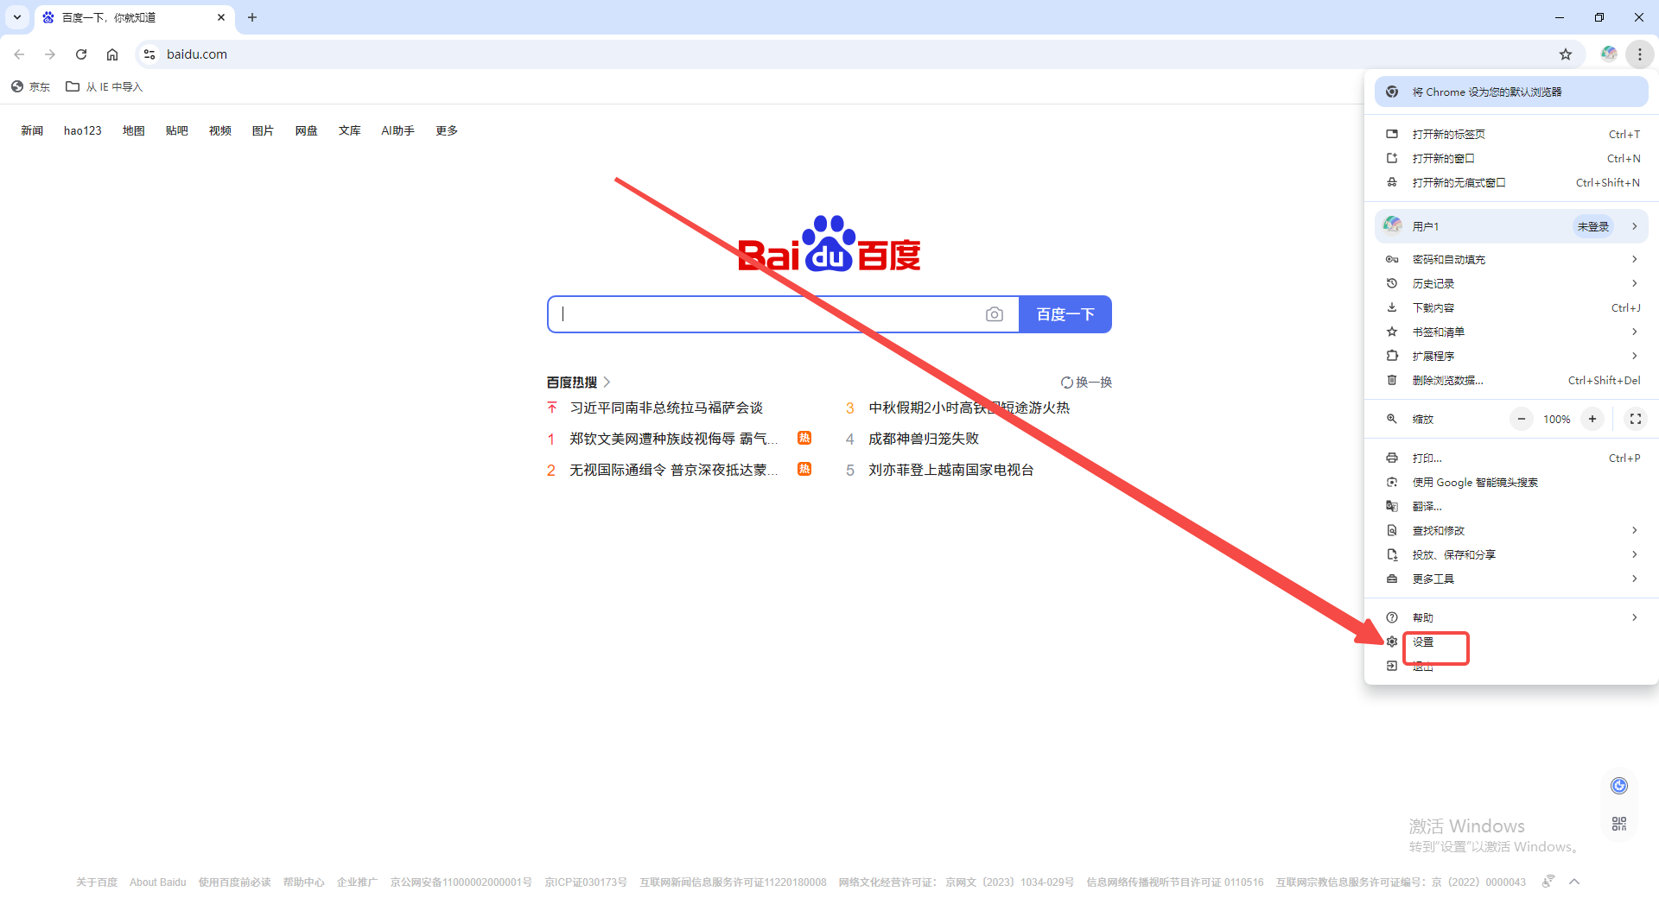Click the 未登录 sign-in chip
1659x898 pixels.
coord(1592,226)
